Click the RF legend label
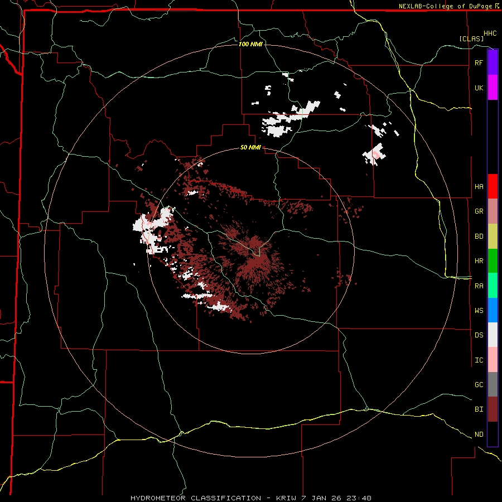Screen dimensions: 502x502 point(479,62)
